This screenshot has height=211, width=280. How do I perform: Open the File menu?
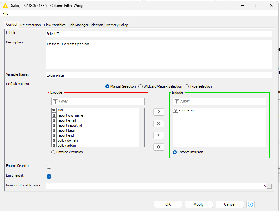[5, 14]
